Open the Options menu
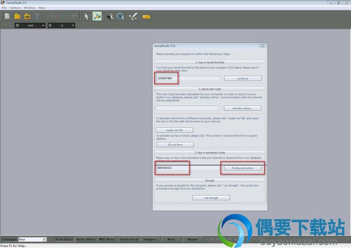The width and height of the screenshot is (351, 248). tap(15, 8)
